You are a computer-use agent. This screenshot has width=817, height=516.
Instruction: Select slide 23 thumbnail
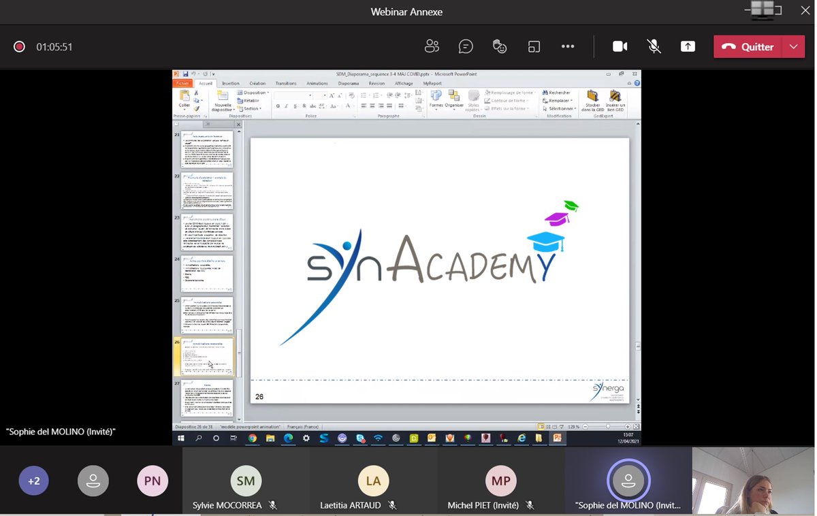click(x=207, y=232)
